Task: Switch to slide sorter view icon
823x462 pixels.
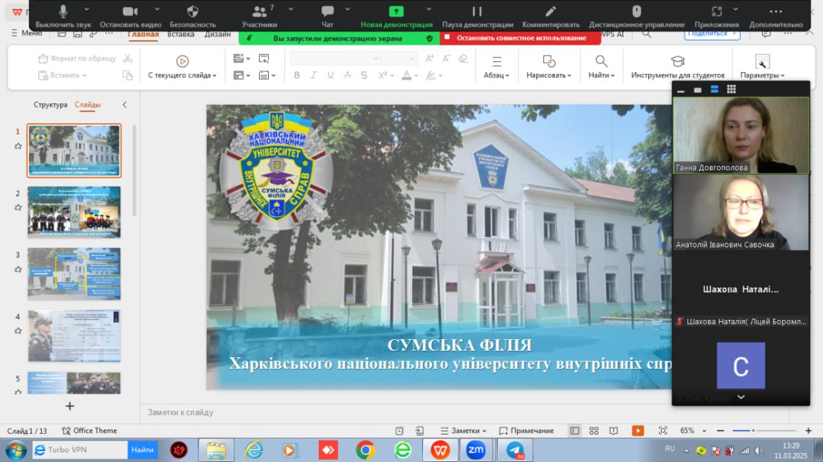Action: [594, 430]
